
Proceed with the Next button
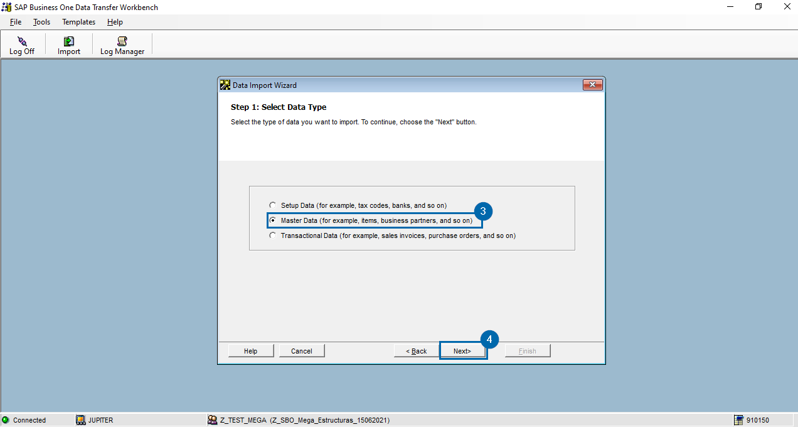[x=462, y=351]
